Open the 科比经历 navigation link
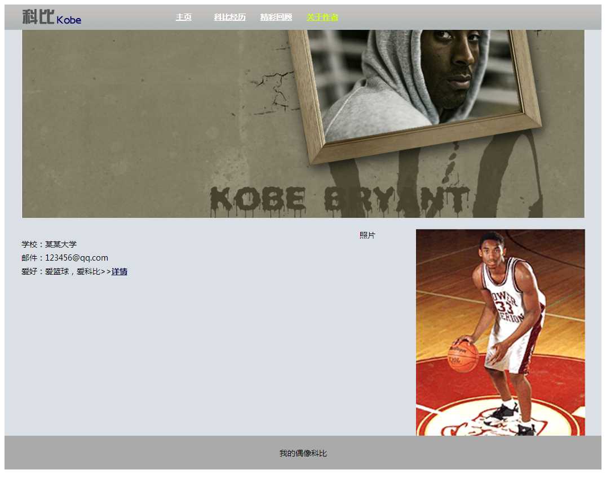 229,17
